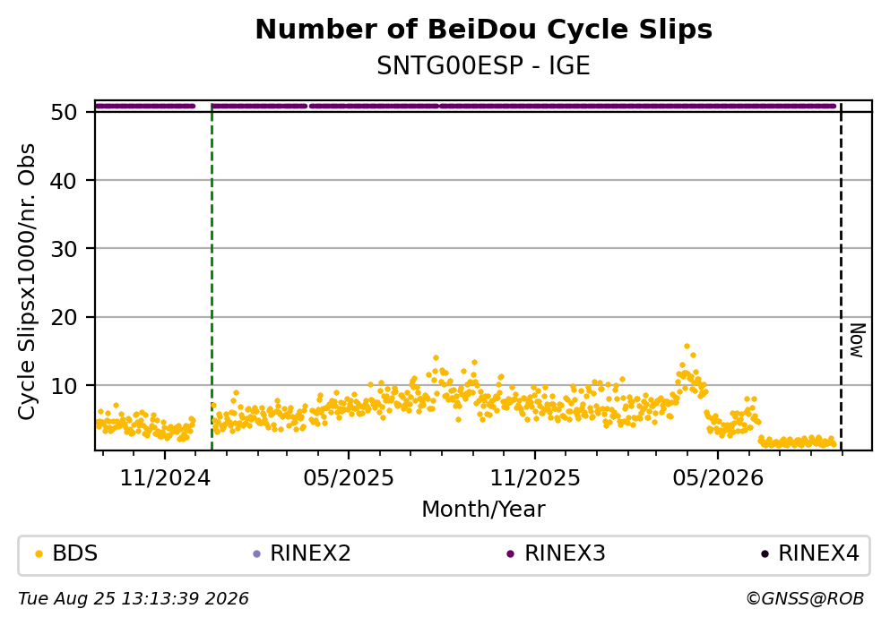Select the RINEX3 legend label

(565, 553)
